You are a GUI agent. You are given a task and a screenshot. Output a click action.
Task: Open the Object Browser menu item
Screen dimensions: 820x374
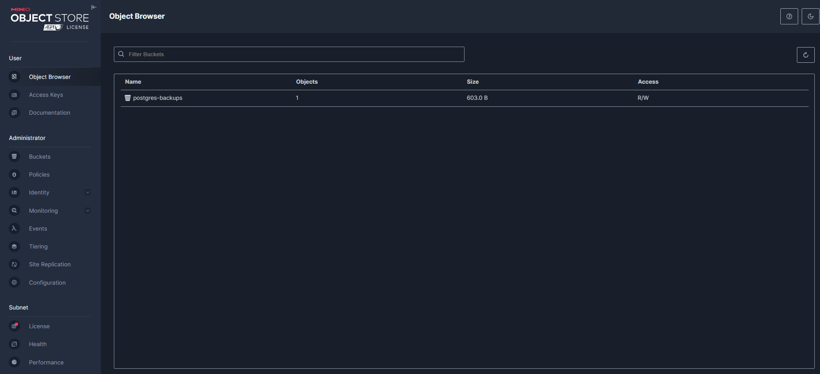50,77
